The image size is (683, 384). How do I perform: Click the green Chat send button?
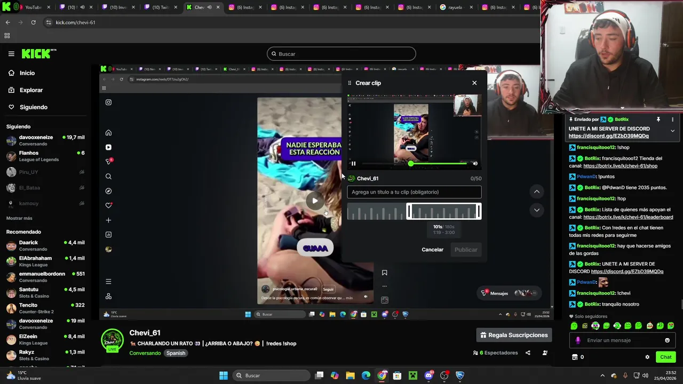666,357
